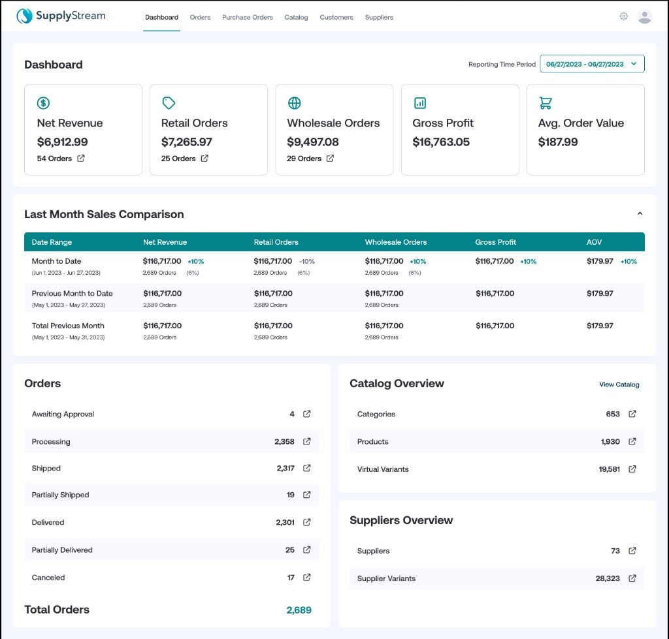Open the user profile avatar
The width and height of the screenshot is (669, 639).
click(644, 16)
